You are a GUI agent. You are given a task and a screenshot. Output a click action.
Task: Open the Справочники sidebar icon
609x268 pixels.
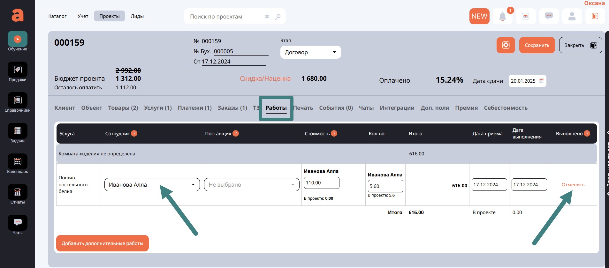point(18,100)
